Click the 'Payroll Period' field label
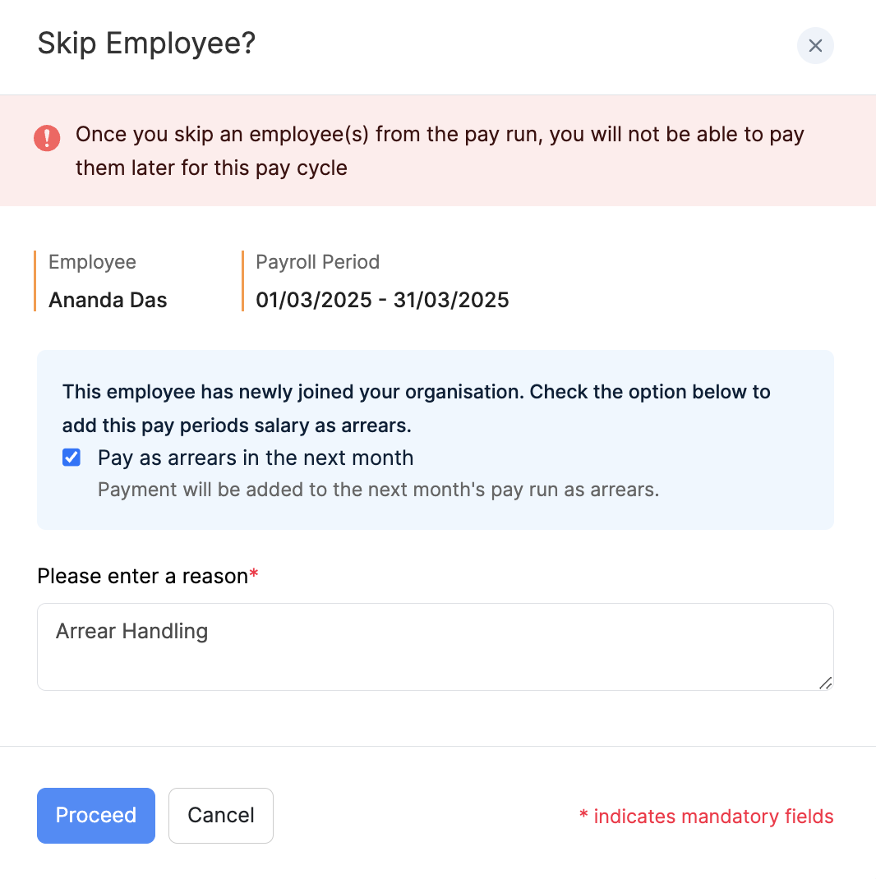This screenshot has width=876, height=879. (x=317, y=262)
